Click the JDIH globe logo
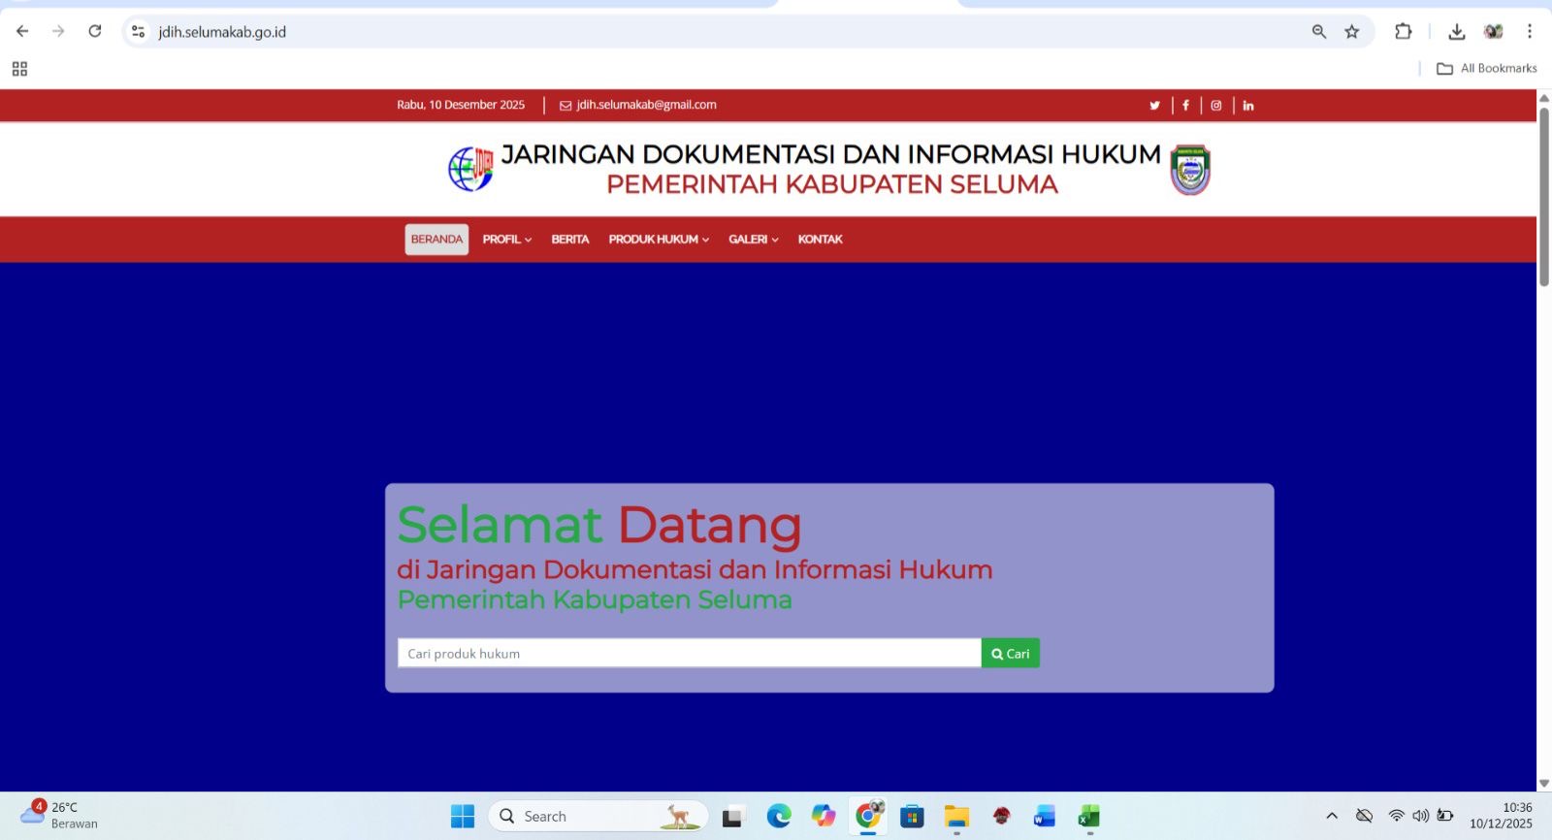This screenshot has height=840, width=1552. pos(471,169)
